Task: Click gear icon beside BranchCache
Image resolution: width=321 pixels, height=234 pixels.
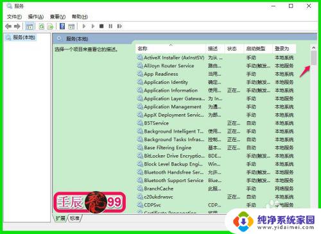Action: click(140, 188)
